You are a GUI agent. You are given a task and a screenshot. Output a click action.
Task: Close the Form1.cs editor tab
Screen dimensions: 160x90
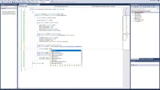coord(26,5)
